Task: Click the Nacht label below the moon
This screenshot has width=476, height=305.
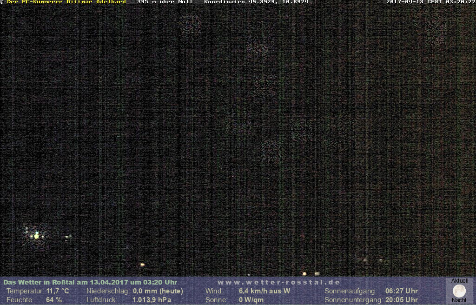Action: [x=459, y=300]
